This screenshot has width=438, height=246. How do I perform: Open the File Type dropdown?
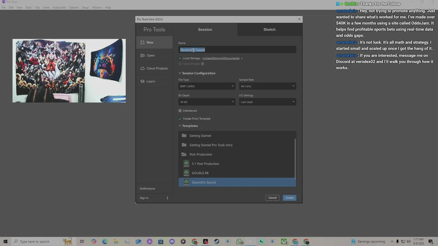click(207, 86)
